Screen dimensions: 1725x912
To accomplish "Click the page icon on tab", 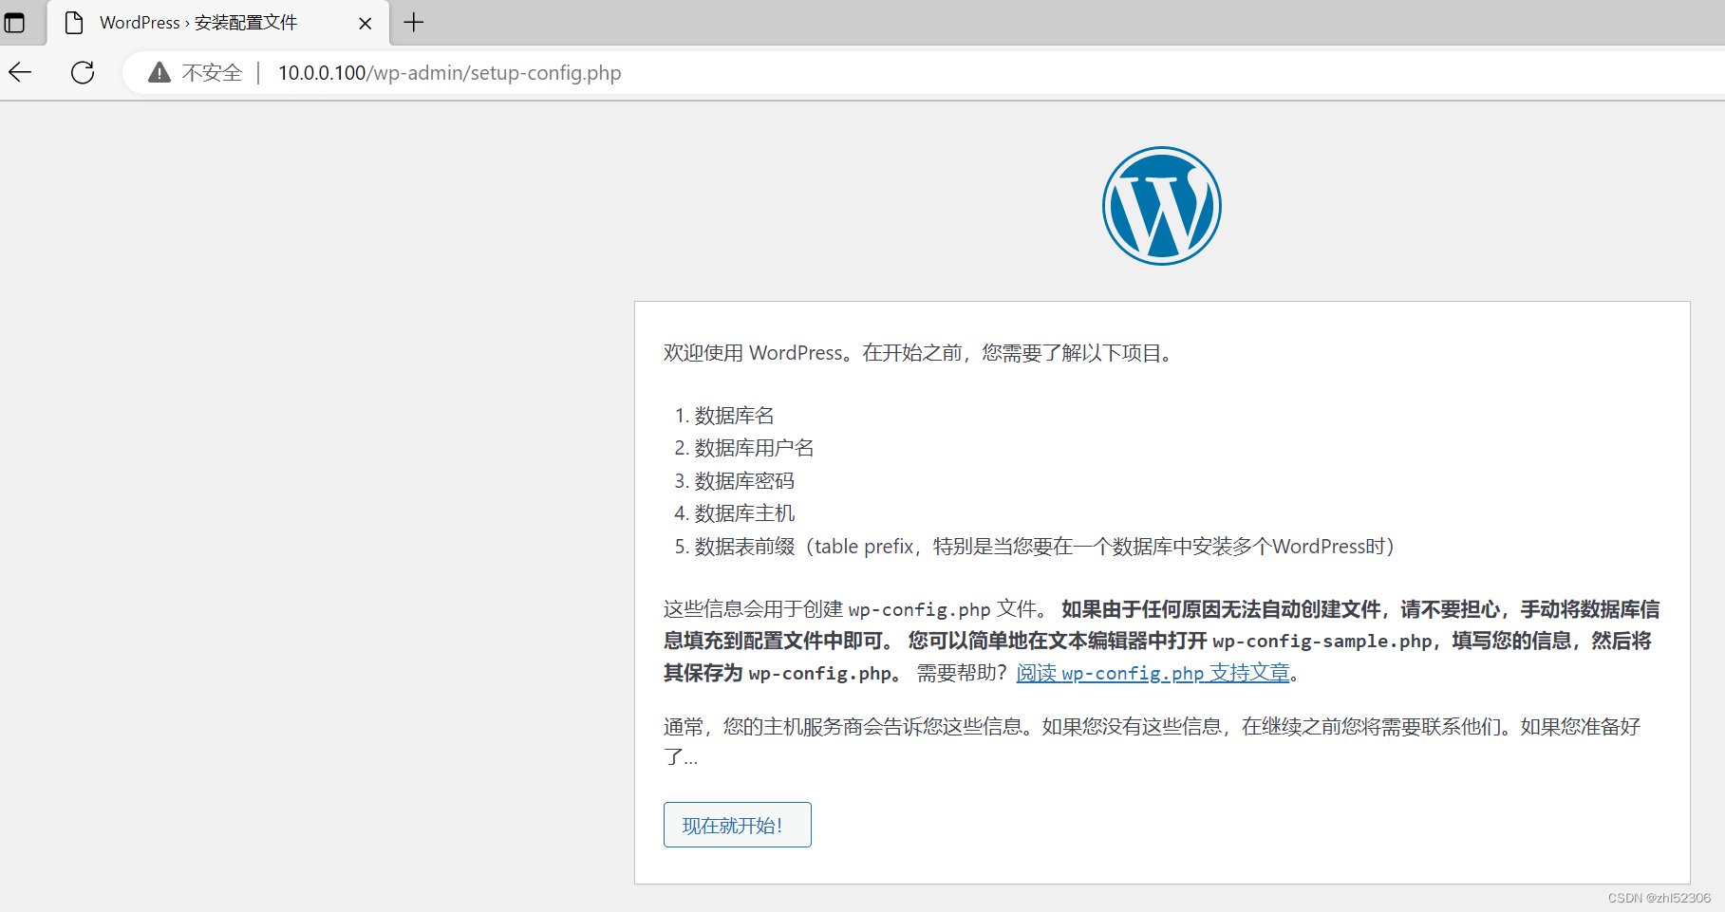I will click(74, 23).
